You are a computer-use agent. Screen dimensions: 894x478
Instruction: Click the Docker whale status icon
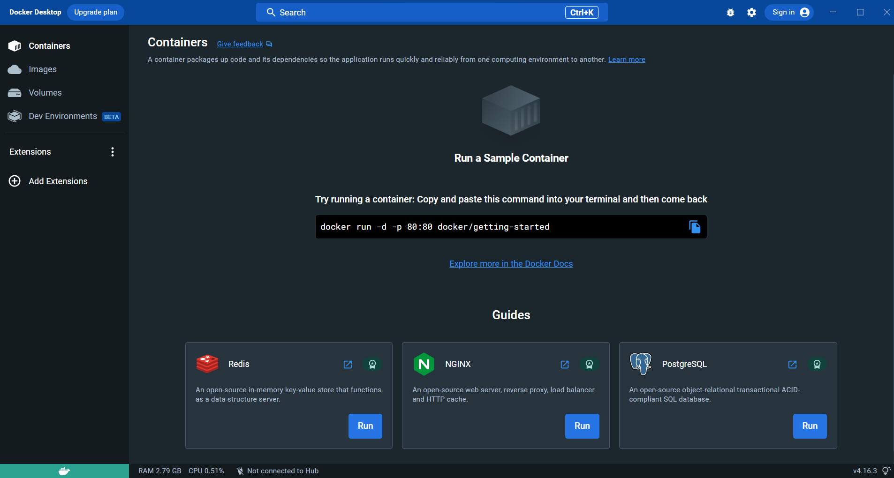point(64,471)
